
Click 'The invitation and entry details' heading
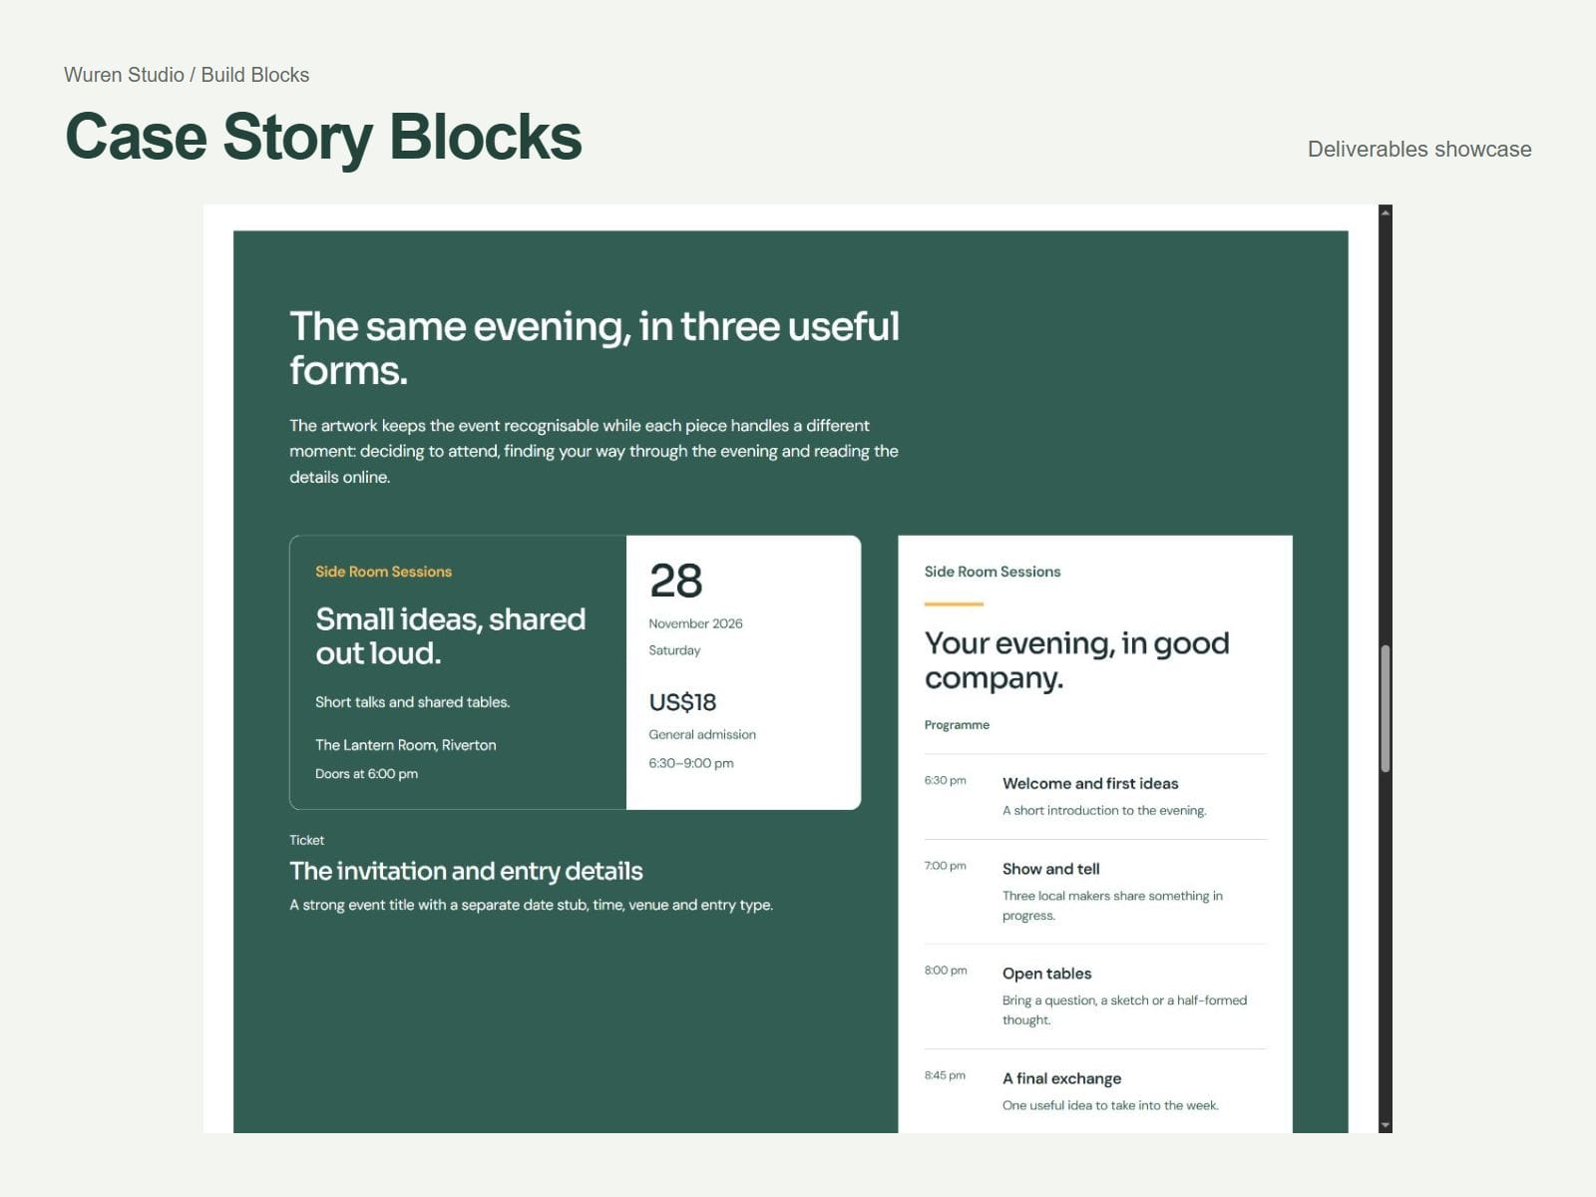pos(466,871)
